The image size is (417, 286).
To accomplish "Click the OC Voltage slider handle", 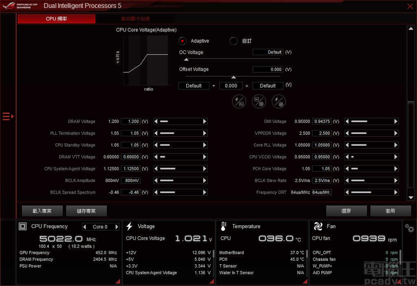I will click(x=186, y=59).
